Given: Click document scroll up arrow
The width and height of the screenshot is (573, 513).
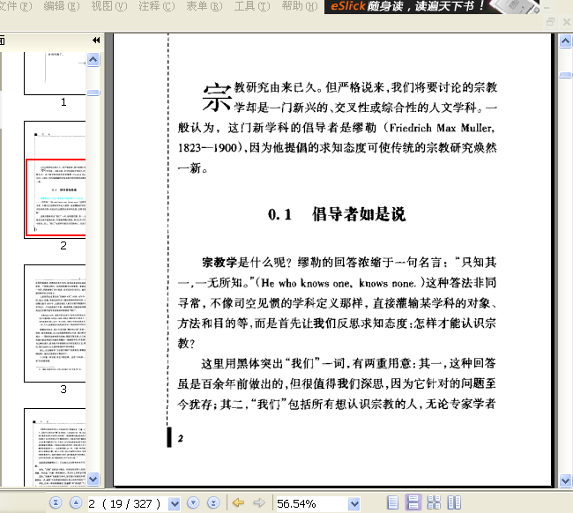Looking at the screenshot, I should point(565,41).
